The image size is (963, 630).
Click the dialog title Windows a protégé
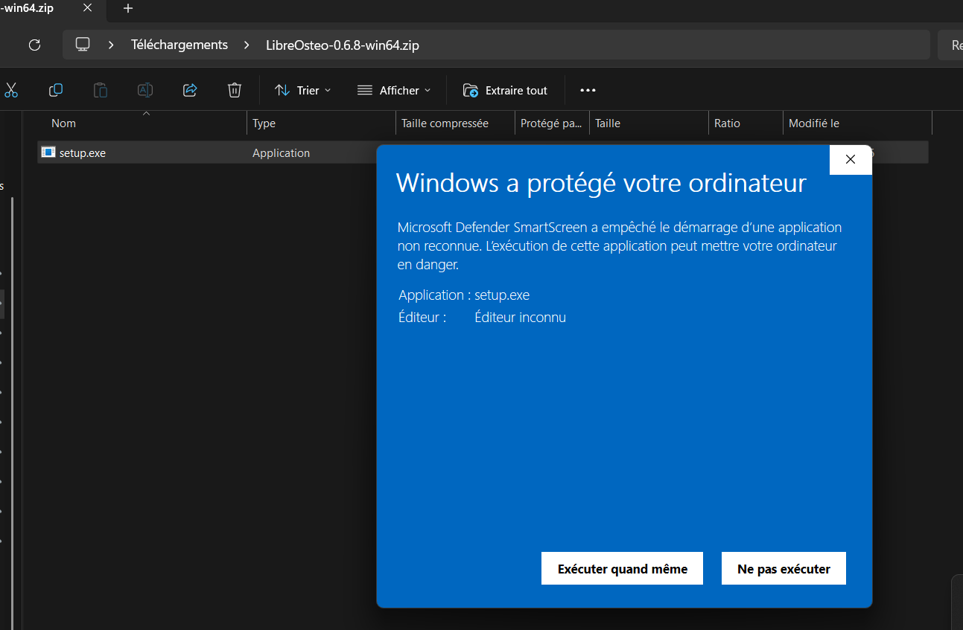click(601, 183)
